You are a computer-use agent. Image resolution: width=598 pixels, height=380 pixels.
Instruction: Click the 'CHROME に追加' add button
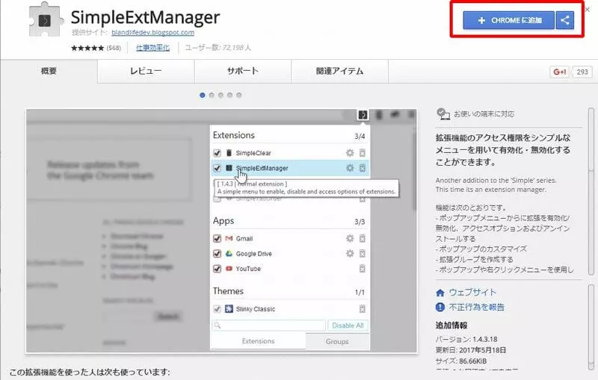[x=508, y=20]
